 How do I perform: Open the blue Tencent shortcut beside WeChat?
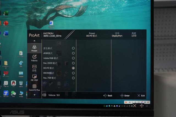[6, 93]
